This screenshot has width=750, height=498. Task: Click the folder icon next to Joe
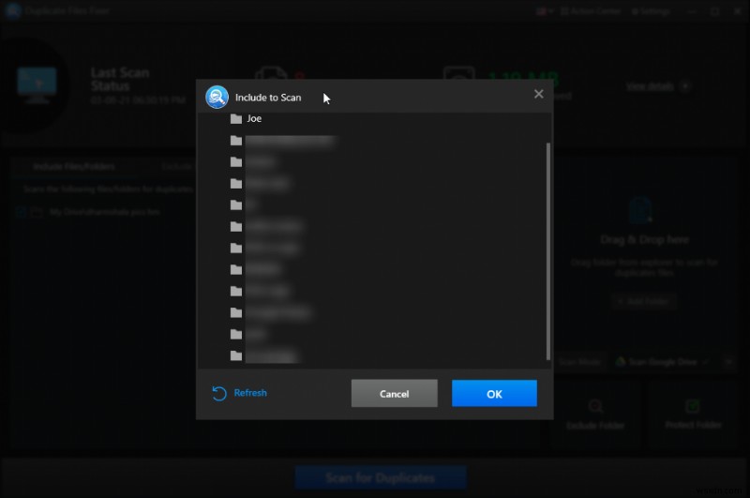click(236, 119)
